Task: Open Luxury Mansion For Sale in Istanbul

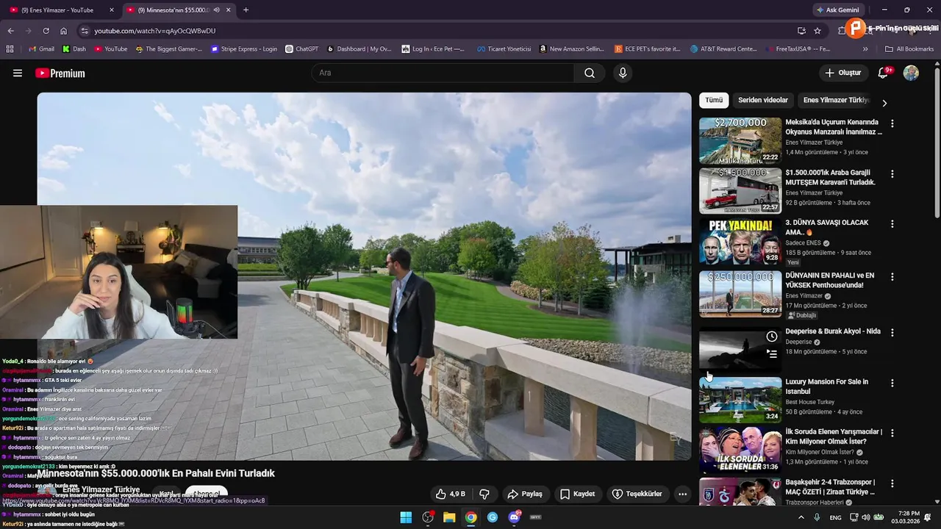Action: [x=740, y=400]
